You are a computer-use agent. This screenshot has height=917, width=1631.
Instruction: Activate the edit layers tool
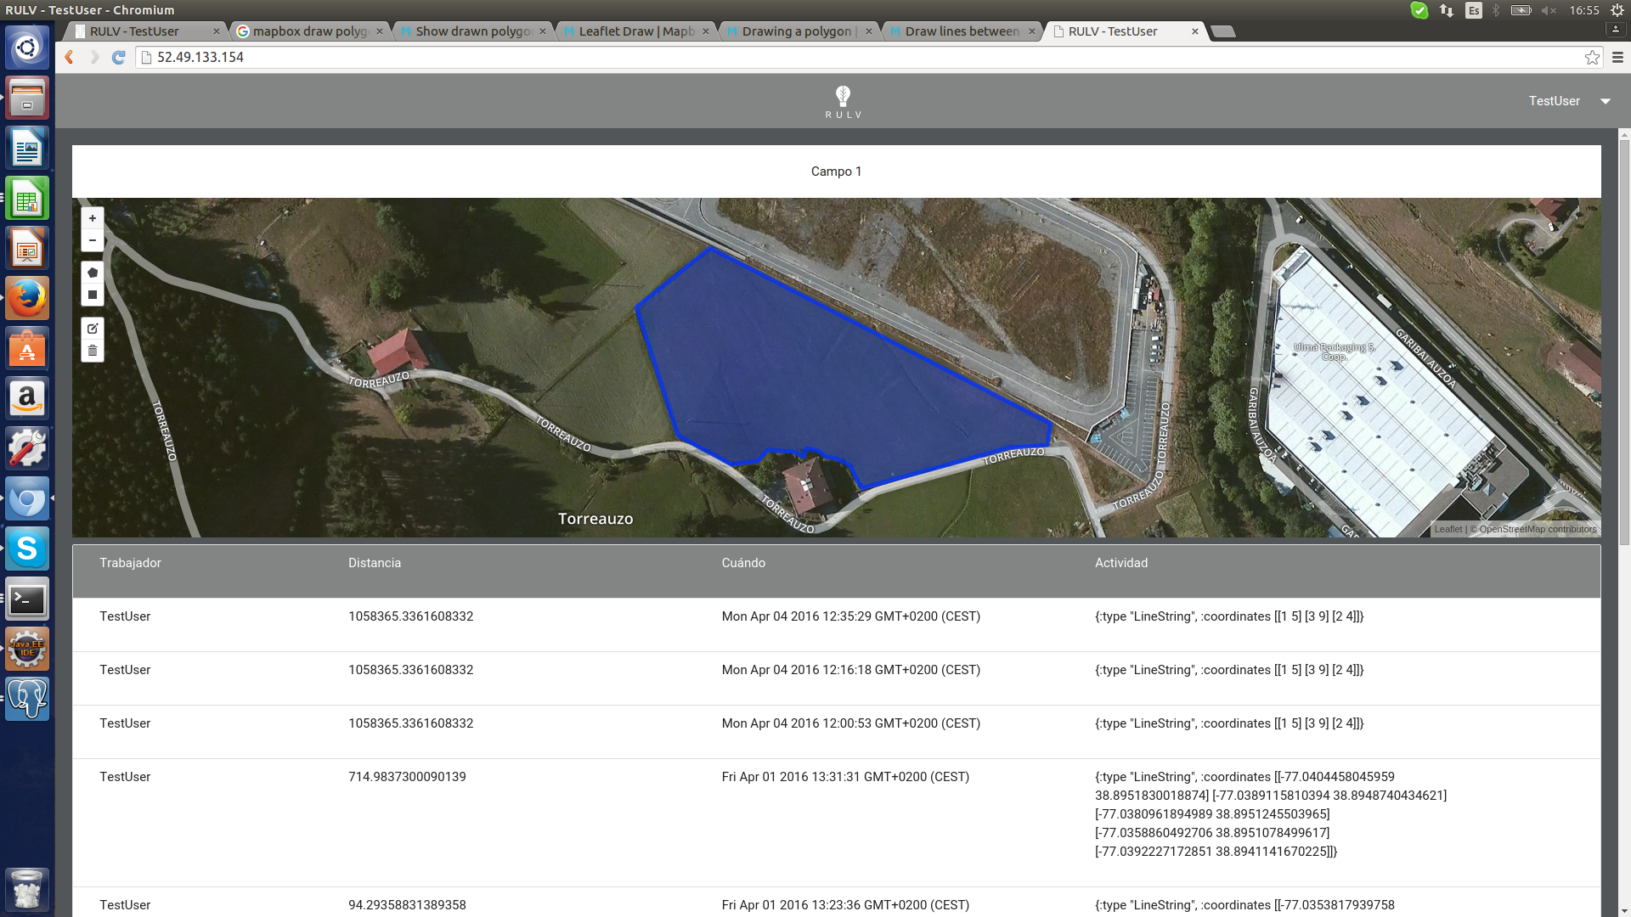93,328
